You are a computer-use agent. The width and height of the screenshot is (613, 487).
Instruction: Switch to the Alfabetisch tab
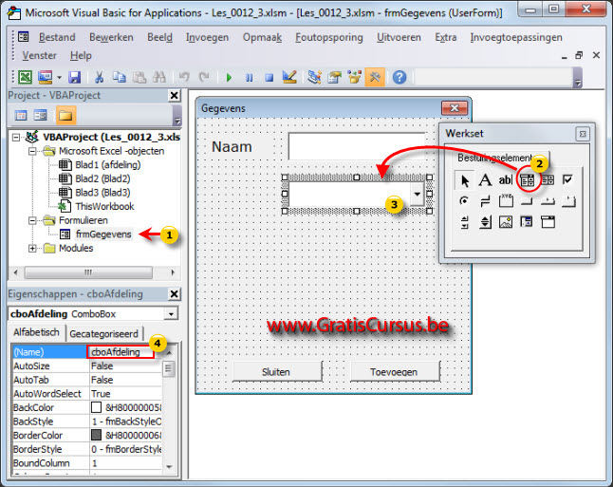pos(36,332)
